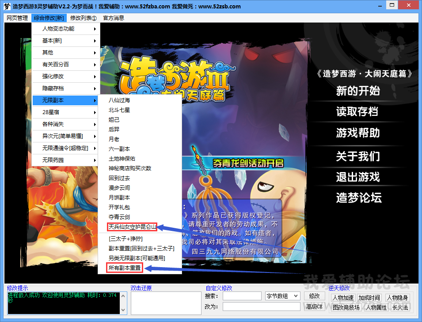Expand the 异次元[简单易懂] submenu
The width and height of the screenshot is (422, 322).
(66, 136)
